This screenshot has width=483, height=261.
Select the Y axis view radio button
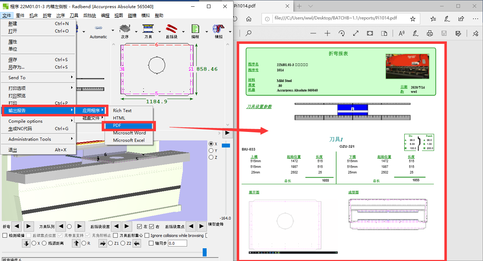coord(211,151)
